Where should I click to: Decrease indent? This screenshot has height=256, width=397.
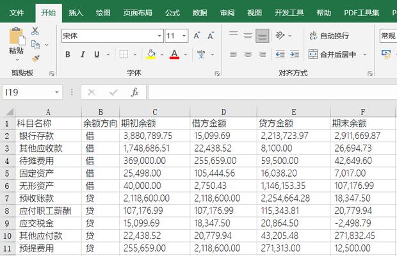(280, 54)
